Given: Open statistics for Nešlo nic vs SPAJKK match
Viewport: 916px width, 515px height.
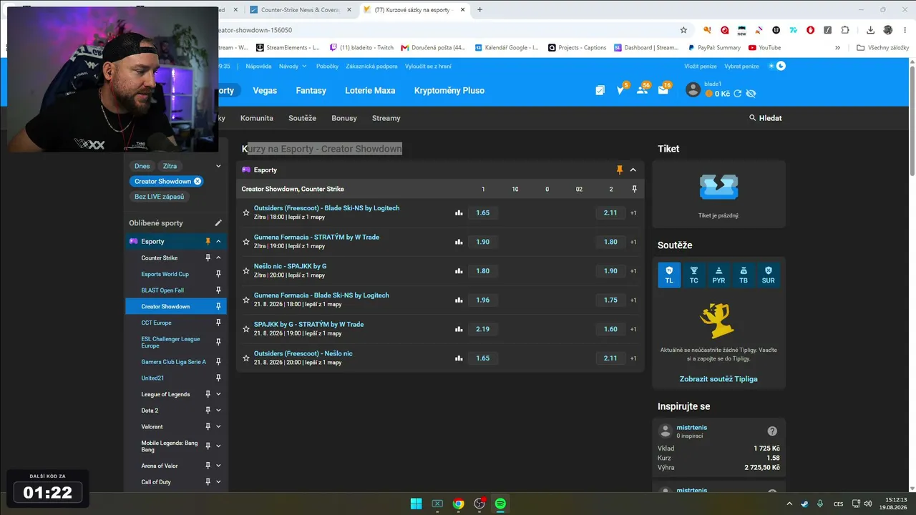Looking at the screenshot, I should tap(459, 271).
